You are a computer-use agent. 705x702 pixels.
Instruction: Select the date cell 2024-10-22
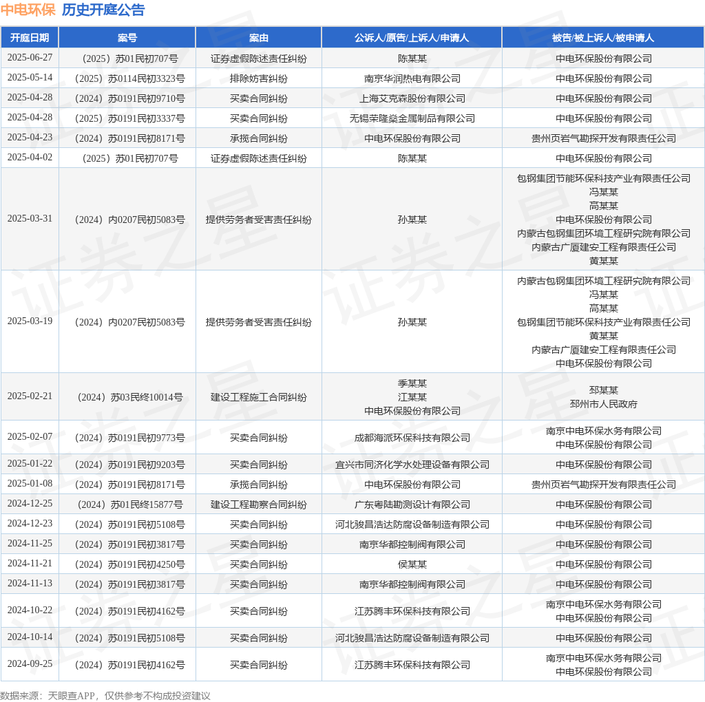(30, 610)
